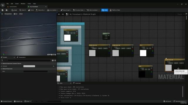Open the Preview State dropdown
The width and height of the screenshot is (188, 105).
point(79,10)
